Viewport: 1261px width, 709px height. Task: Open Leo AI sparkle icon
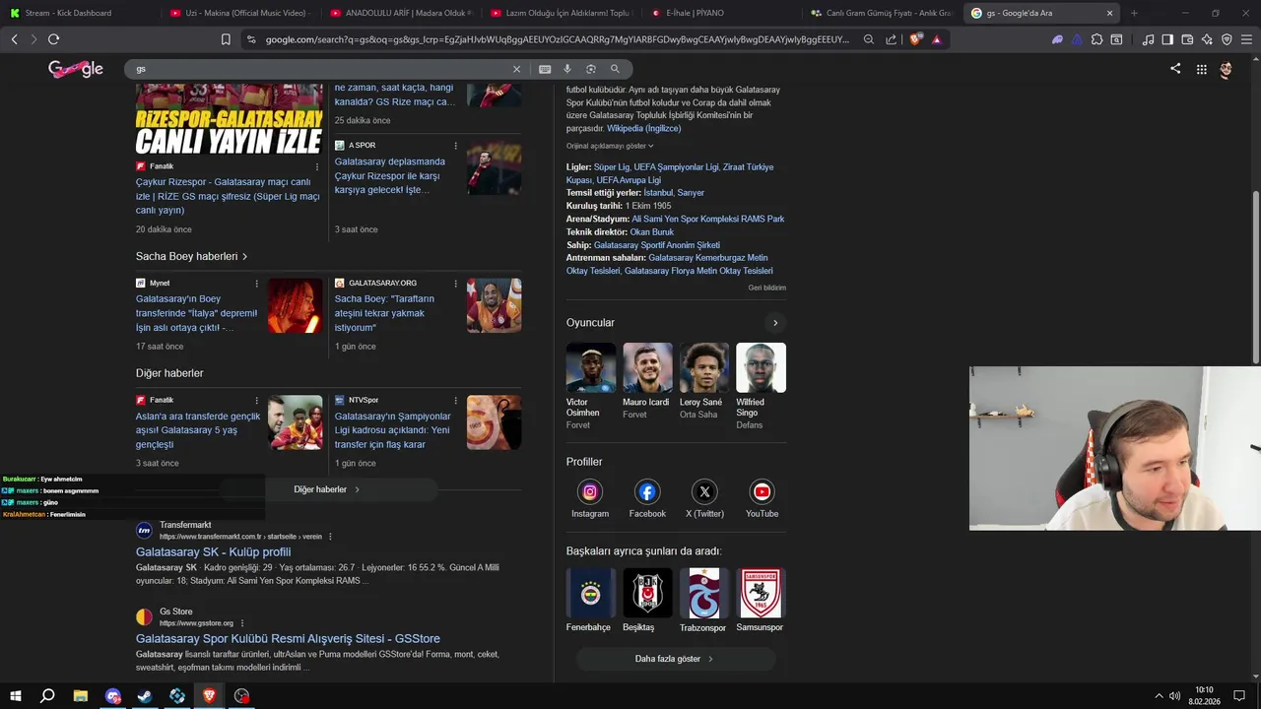point(1207,39)
